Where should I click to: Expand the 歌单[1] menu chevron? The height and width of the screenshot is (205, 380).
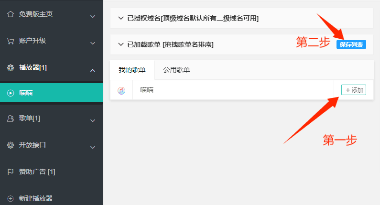tap(93, 120)
